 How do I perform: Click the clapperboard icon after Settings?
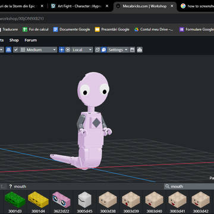(133, 50)
